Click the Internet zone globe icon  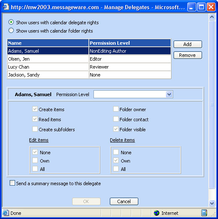[156, 213]
